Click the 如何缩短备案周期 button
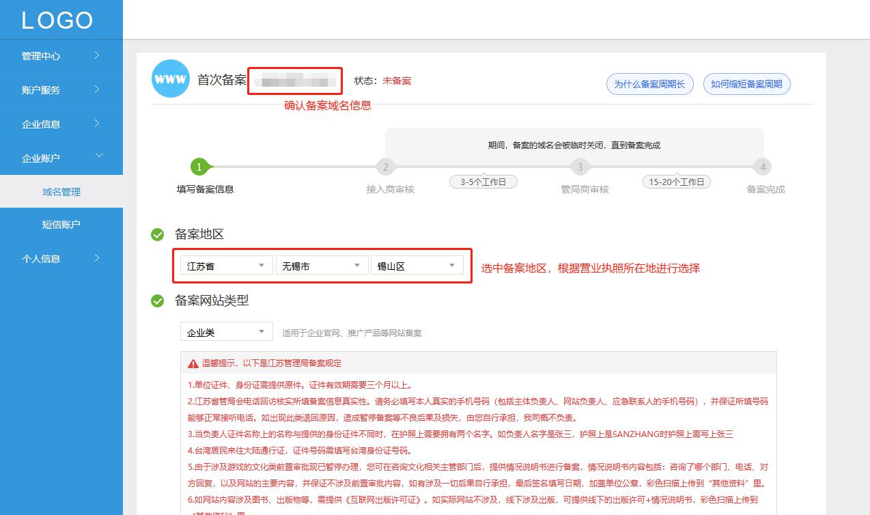 [x=746, y=83]
